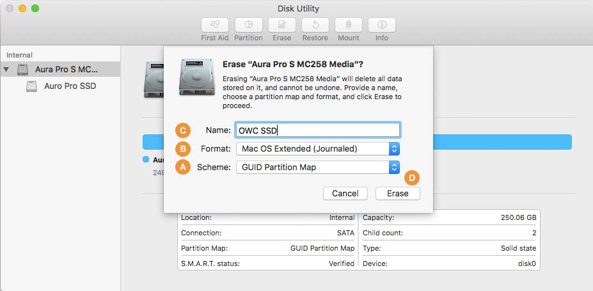Click the hard drive image in the Erase dialog
This screenshot has width=593, height=291.
197,77
